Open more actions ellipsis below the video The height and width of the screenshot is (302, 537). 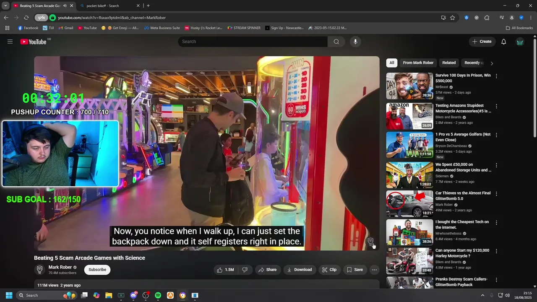click(x=374, y=270)
